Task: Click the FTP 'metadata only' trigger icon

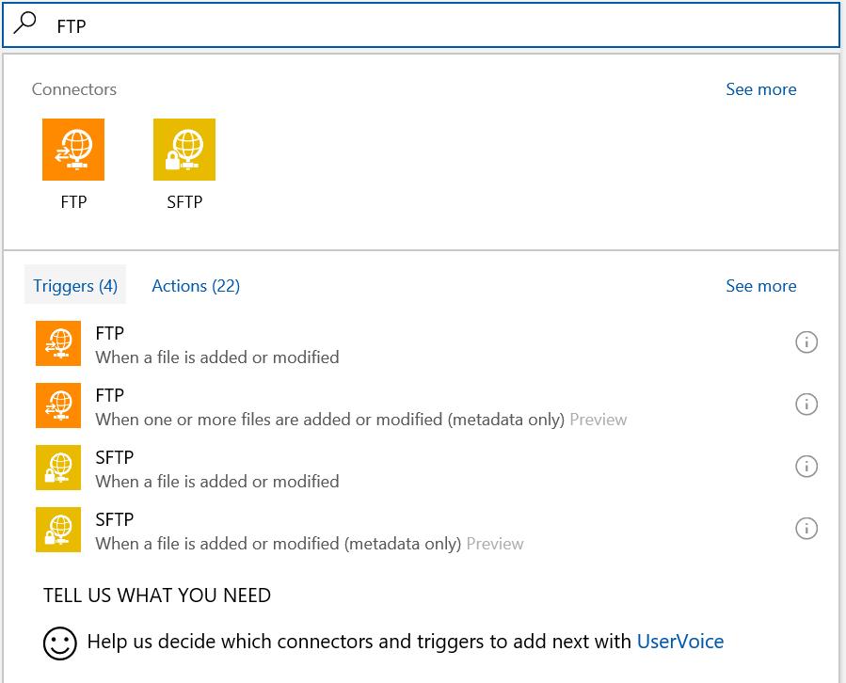Action: tap(58, 405)
